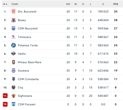This screenshot has height=110, width=123.
Task: Click the Cluj black U logo
Action: tap(14, 87)
